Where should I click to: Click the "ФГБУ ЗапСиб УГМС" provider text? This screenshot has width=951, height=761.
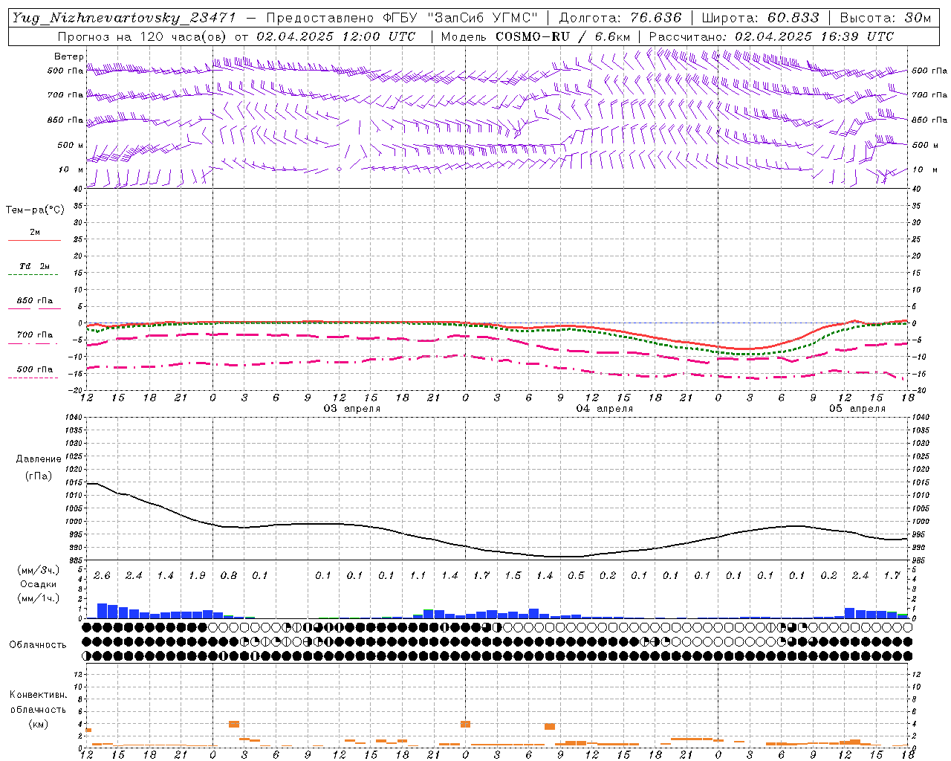pyautogui.click(x=461, y=19)
